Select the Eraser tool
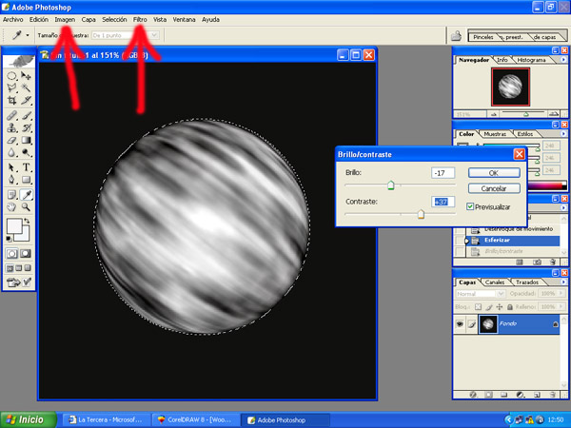 pyautogui.click(x=11, y=140)
